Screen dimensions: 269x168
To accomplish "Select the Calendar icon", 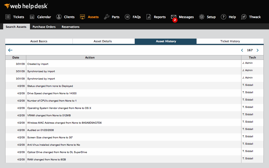I will click(x=32, y=17).
